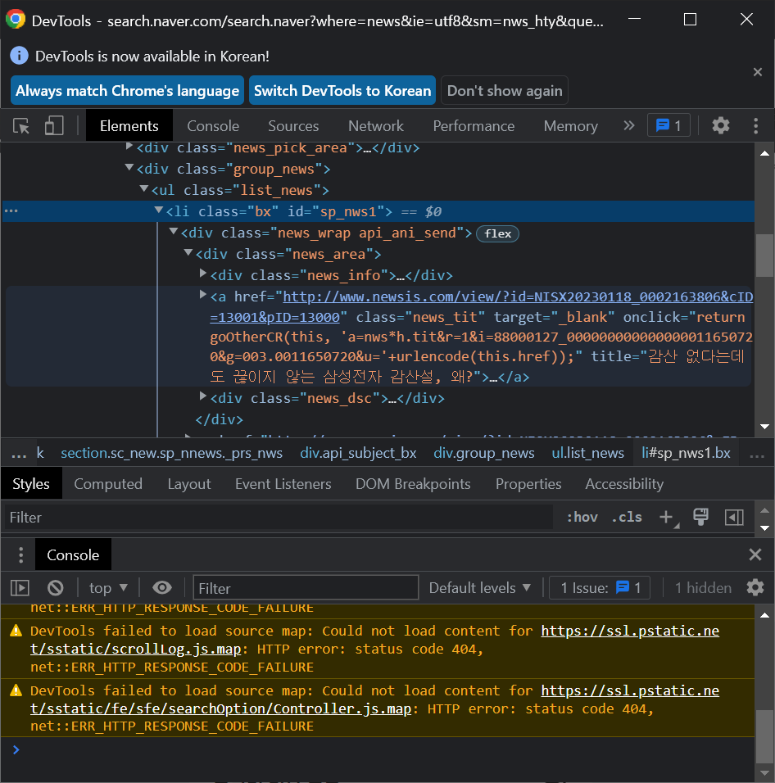Select section.sc_new.sp_nnews._prs_nws breadcrumb
Viewport: 775px width, 783px height.
point(171,453)
